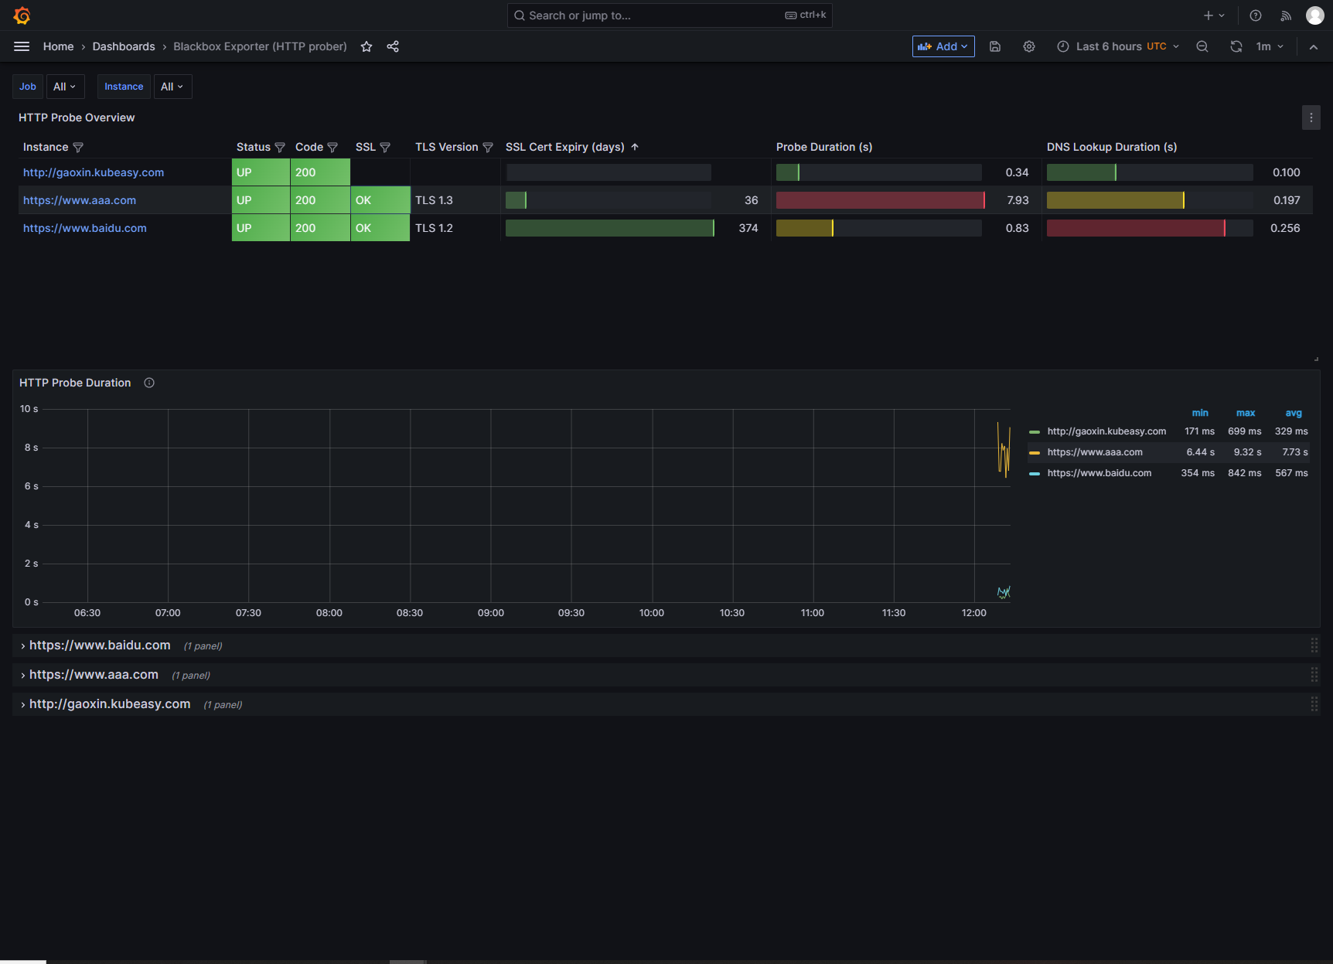
Task: Collapse the top toolbar with the chevron
Action: (1314, 46)
